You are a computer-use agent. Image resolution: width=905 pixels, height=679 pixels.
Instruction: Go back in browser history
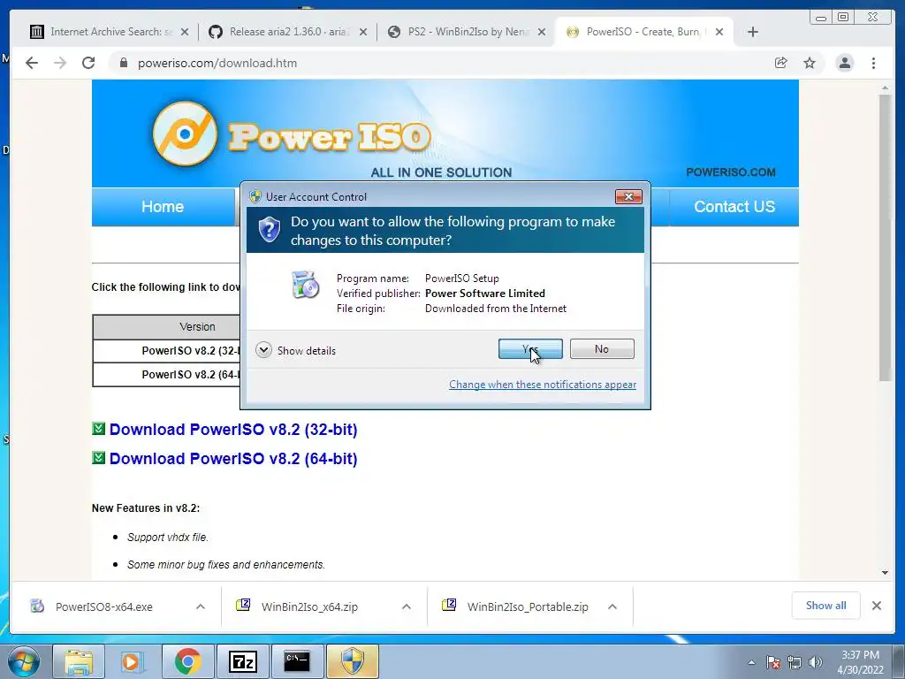(x=32, y=63)
